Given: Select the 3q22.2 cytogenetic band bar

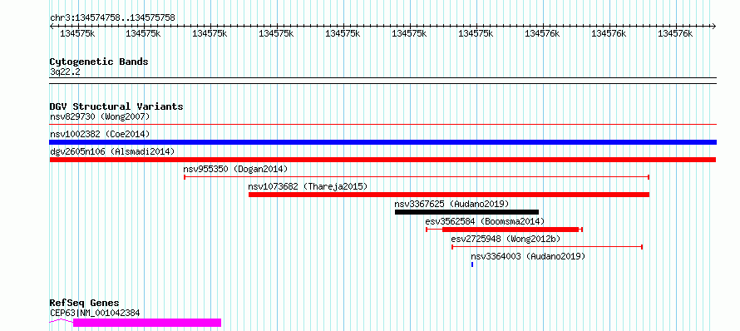Looking at the screenshot, I should 382,81.
